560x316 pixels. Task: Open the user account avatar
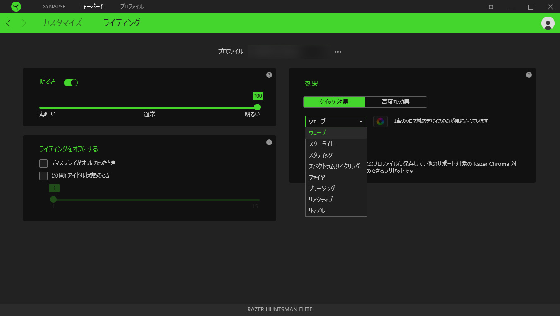548,23
